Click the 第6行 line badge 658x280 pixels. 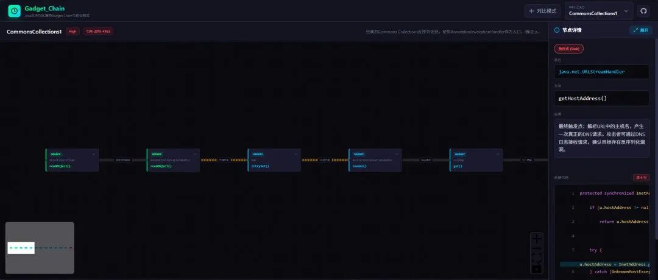pyautogui.click(x=641, y=177)
